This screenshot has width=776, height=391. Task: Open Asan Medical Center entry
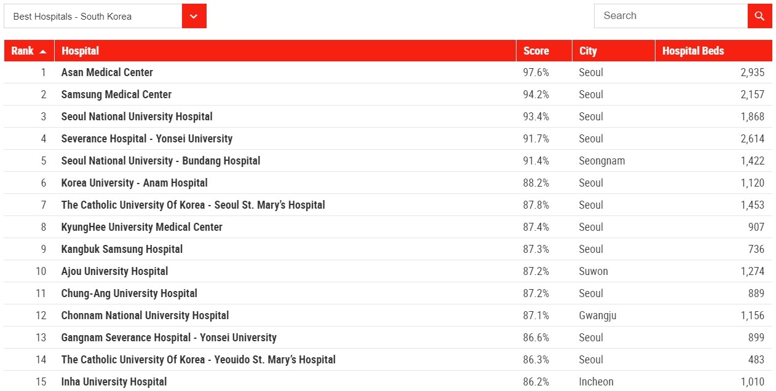107,72
